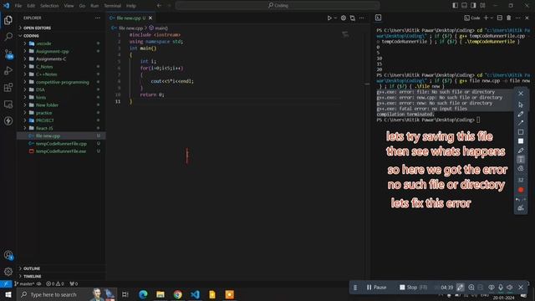
Task: Select the pencil tool in annotation toolbar
Action: coord(520,114)
